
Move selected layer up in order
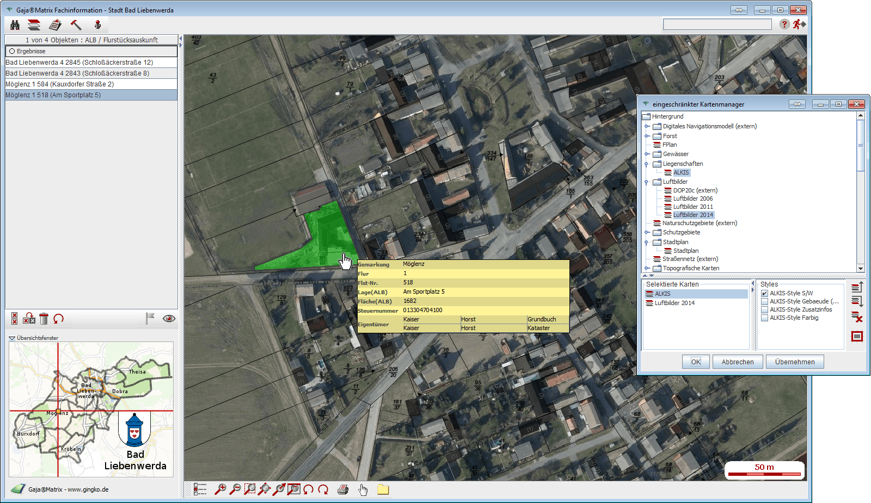coord(857,287)
